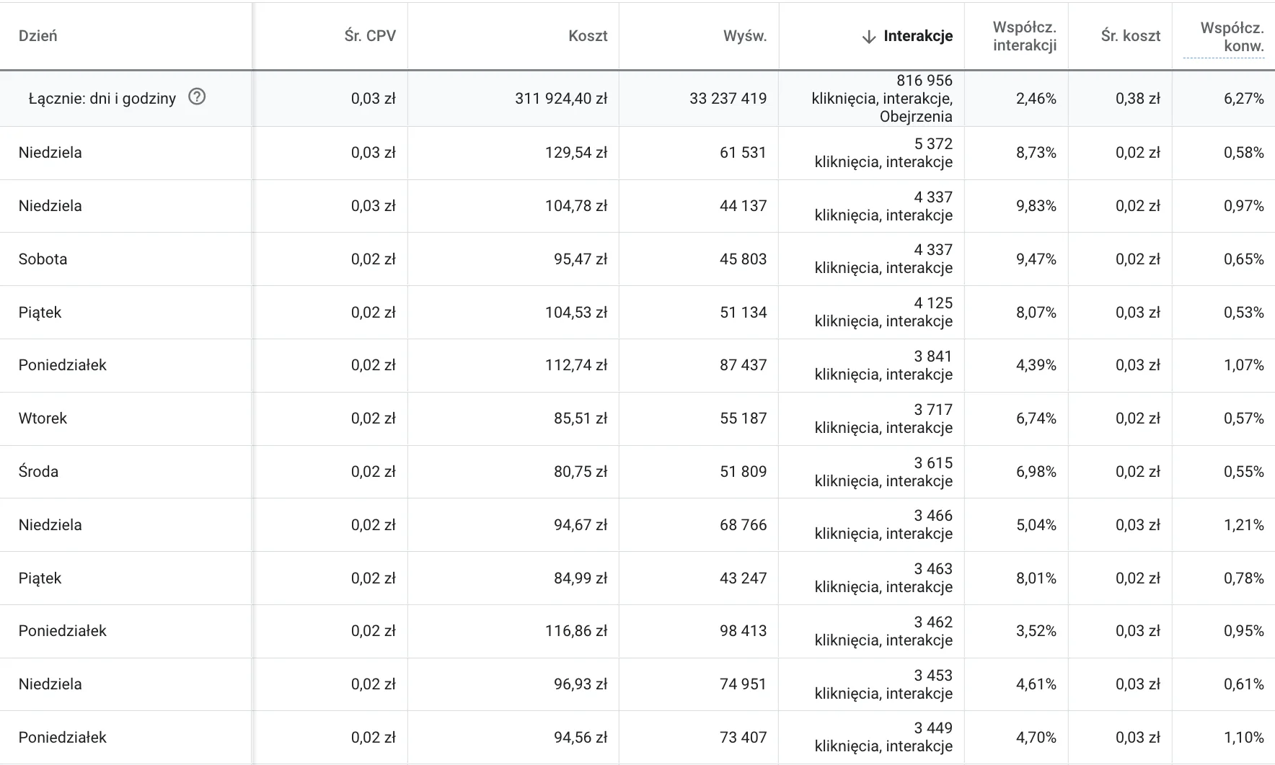This screenshot has width=1275, height=765.
Task: Select the 5 372 interactions cell
Action: [933, 144]
